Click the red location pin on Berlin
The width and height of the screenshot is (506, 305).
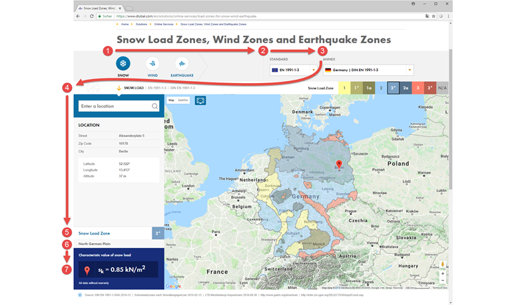(x=339, y=164)
